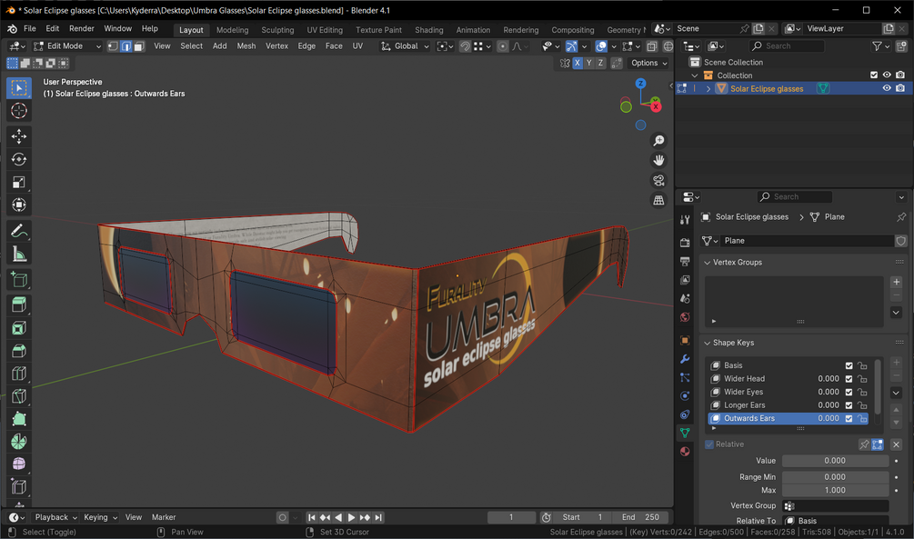Adjust the shape key Value slider
This screenshot has height=539, width=914.
pos(835,461)
